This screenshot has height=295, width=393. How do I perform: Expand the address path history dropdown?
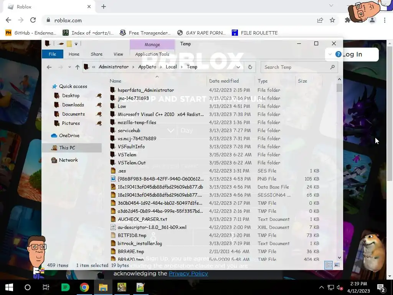pos(238,67)
